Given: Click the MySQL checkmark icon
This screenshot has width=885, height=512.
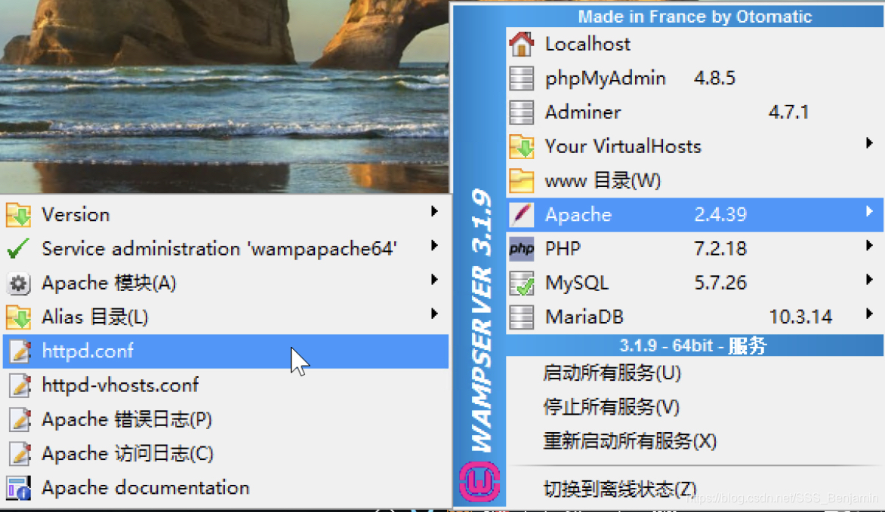Looking at the screenshot, I should [x=522, y=283].
